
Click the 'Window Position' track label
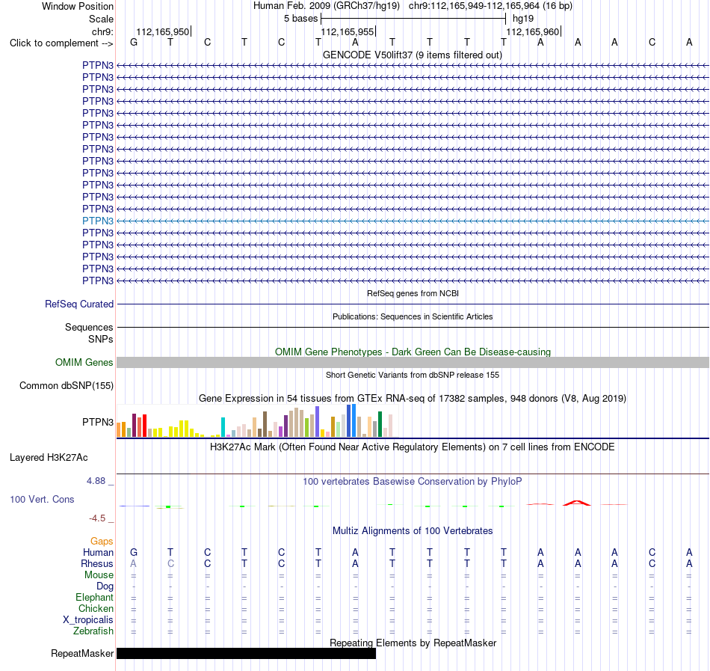(78, 6)
